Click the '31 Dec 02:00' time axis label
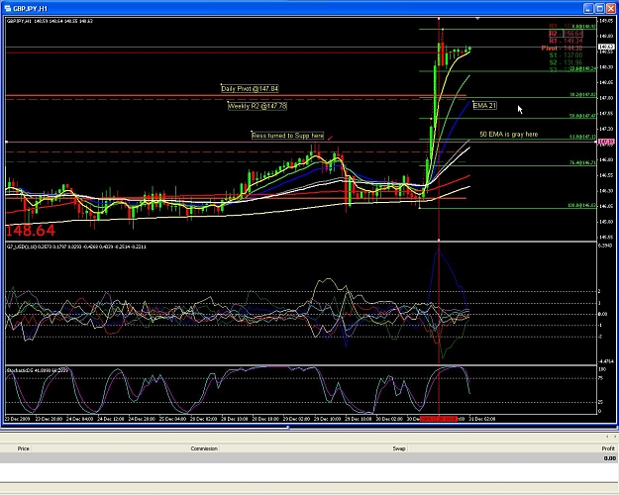Viewport: 619px width, 495px height. (x=482, y=419)
